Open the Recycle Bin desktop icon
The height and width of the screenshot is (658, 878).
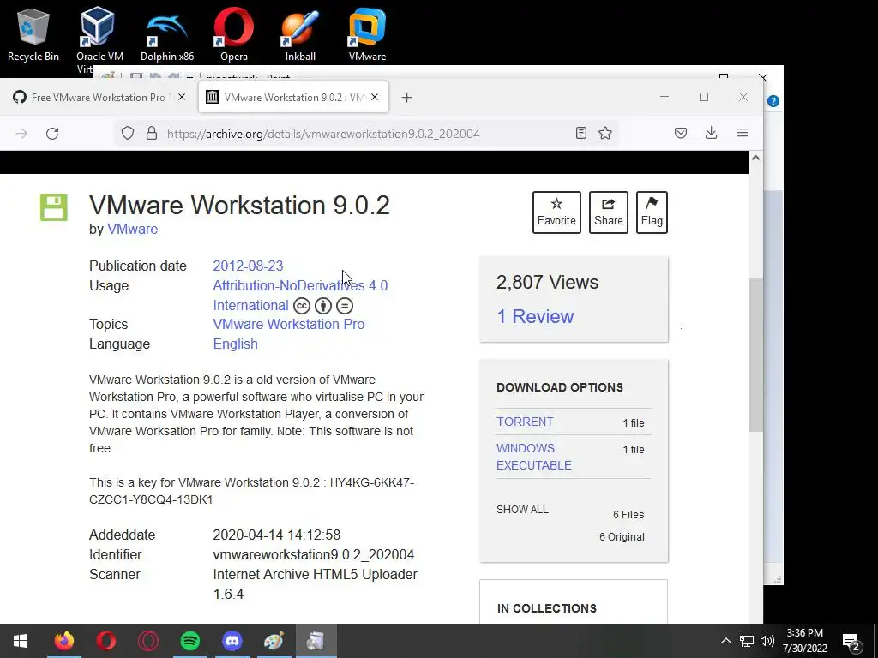[x=33, y=33]
